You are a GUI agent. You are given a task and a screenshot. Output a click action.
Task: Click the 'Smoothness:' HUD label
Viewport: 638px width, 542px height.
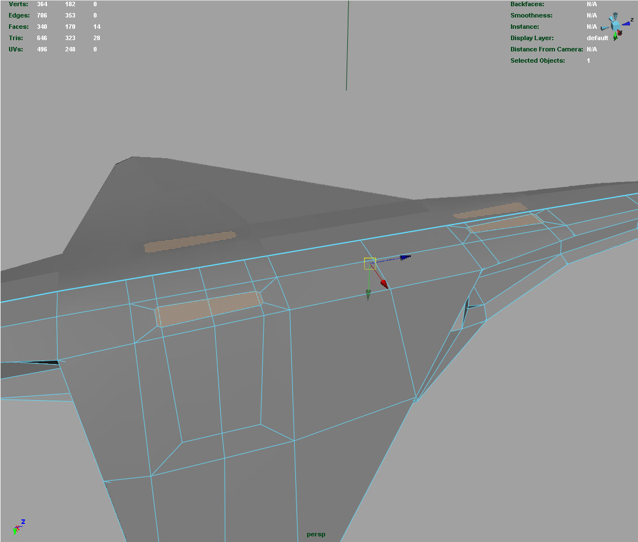[x=531, y=15]
